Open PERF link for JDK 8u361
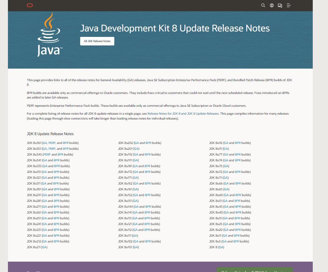 pos(52,143)
